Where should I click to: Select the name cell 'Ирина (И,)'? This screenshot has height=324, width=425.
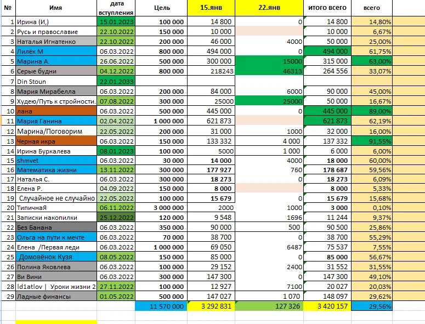[x=56, y=21]
